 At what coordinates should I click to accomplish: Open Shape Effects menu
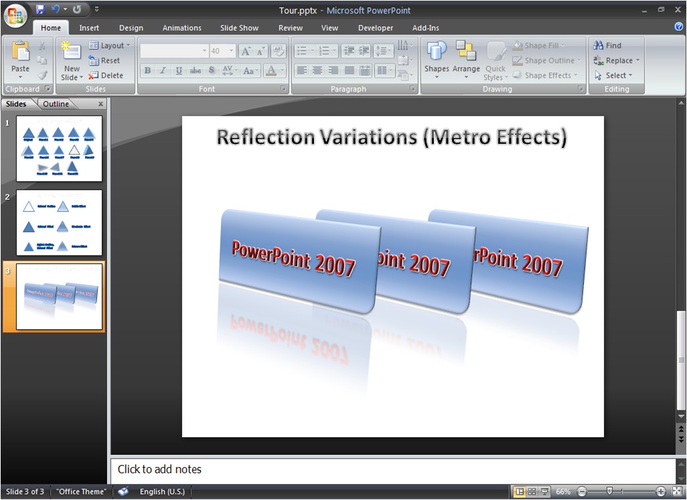(544, 75)
